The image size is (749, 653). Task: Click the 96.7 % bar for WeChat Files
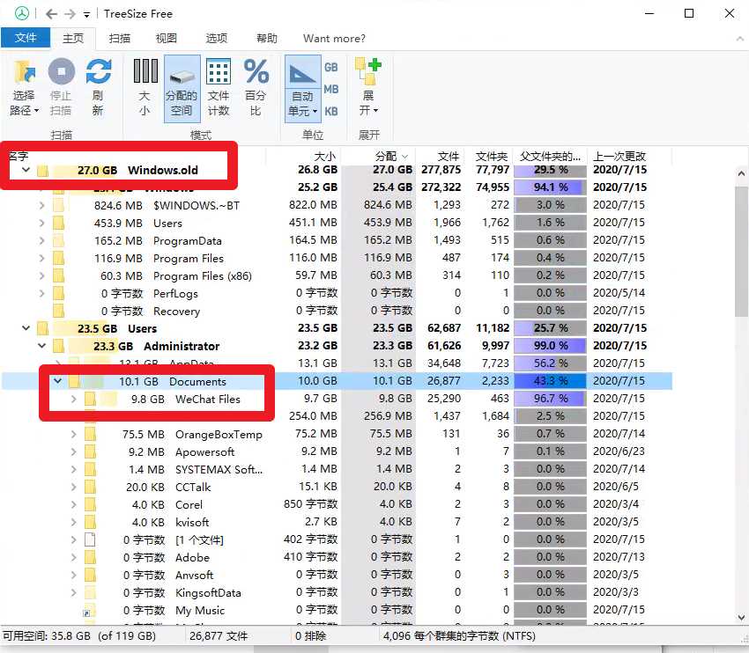550,399
